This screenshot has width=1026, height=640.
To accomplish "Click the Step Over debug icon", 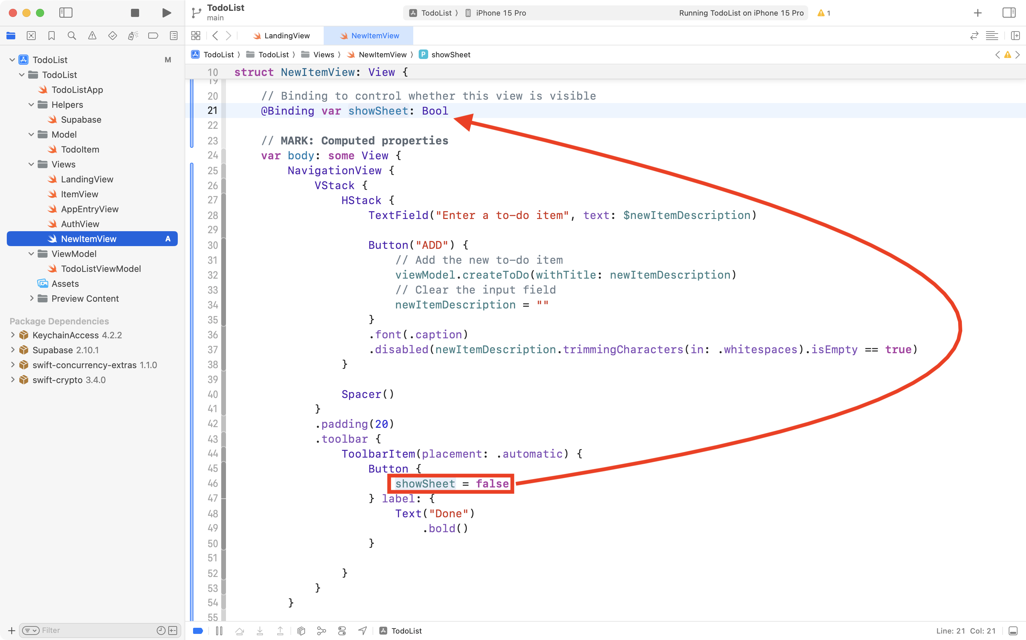I will (239, 631).
